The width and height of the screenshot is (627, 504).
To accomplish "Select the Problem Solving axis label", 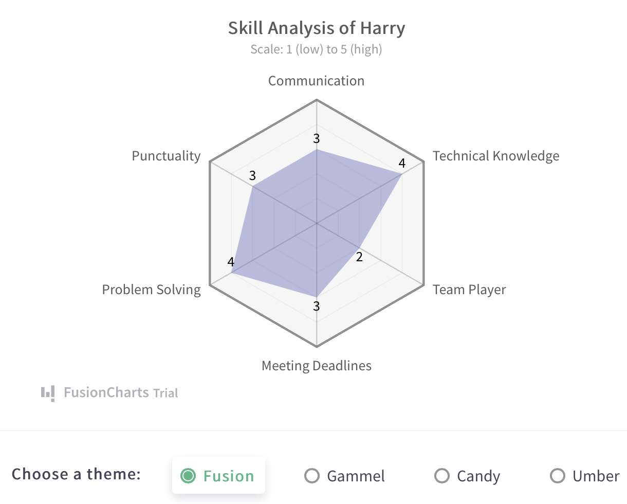I will 151,290.
